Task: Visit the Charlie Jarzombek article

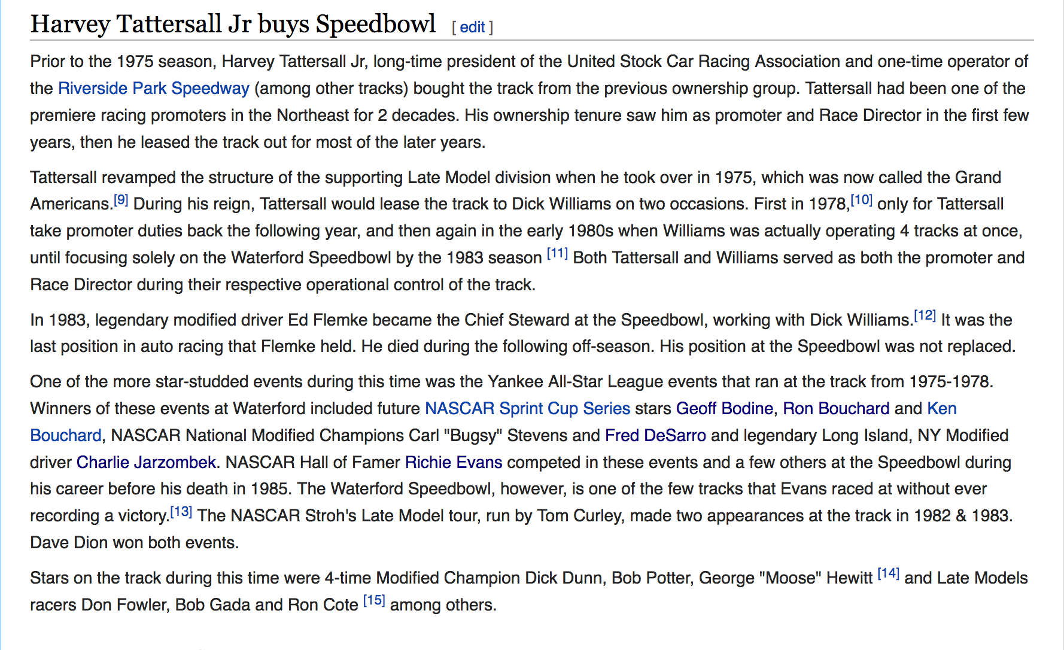Action: tap(147, 462)
